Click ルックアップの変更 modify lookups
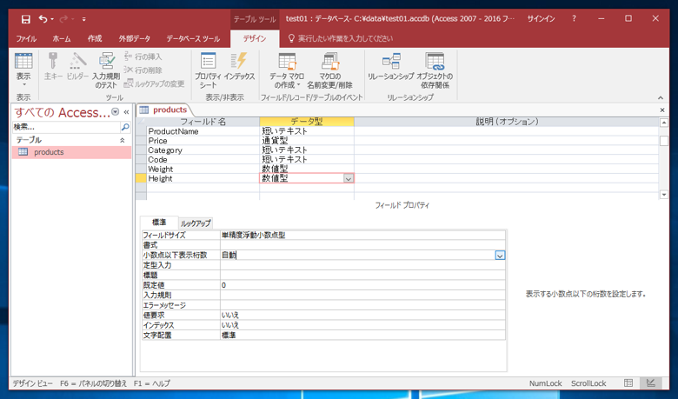Viewport: 678px width, 399px height. point(154,83)
